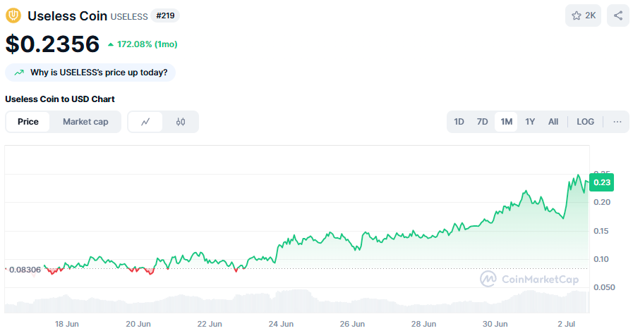Click the #219 rank badge
The width and height of the screenshot is (633, 333).
coord(165,15)
